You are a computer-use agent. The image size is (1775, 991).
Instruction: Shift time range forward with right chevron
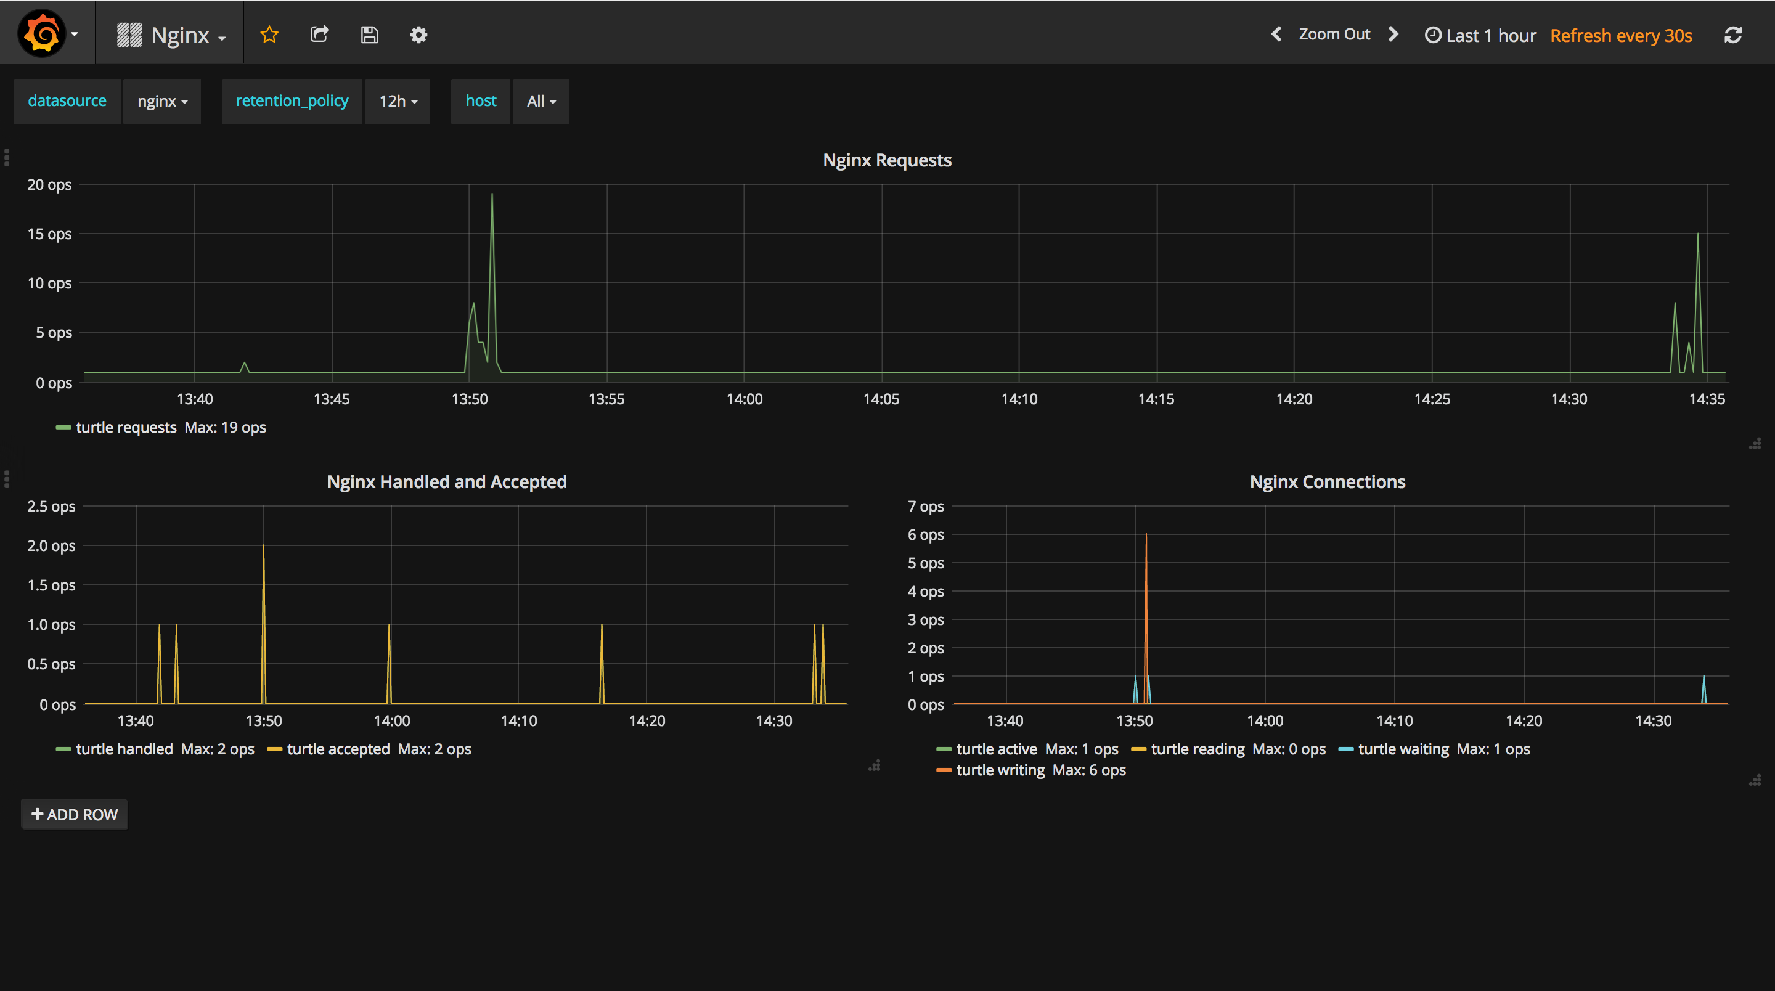(1393, 34)
